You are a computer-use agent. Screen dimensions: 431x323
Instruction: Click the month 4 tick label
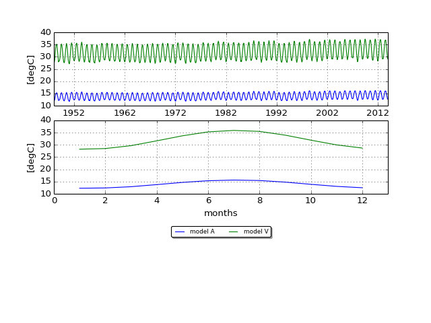157,201
